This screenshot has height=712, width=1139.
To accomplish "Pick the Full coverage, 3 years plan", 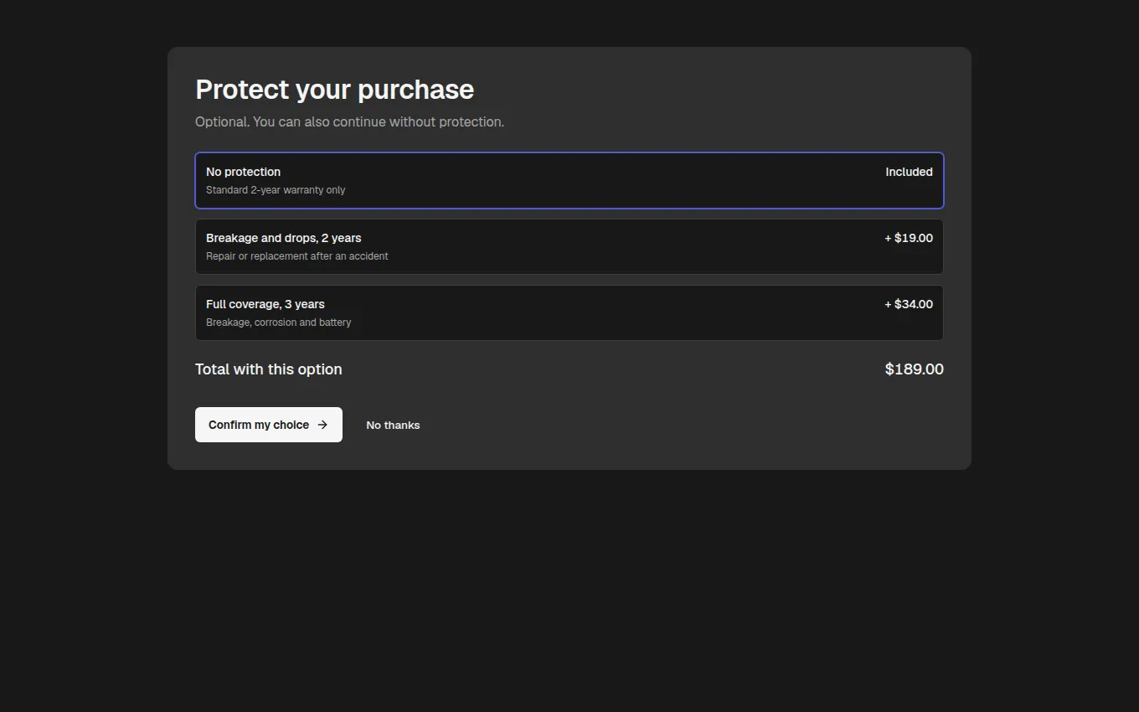I will click(x=569, y=312).
